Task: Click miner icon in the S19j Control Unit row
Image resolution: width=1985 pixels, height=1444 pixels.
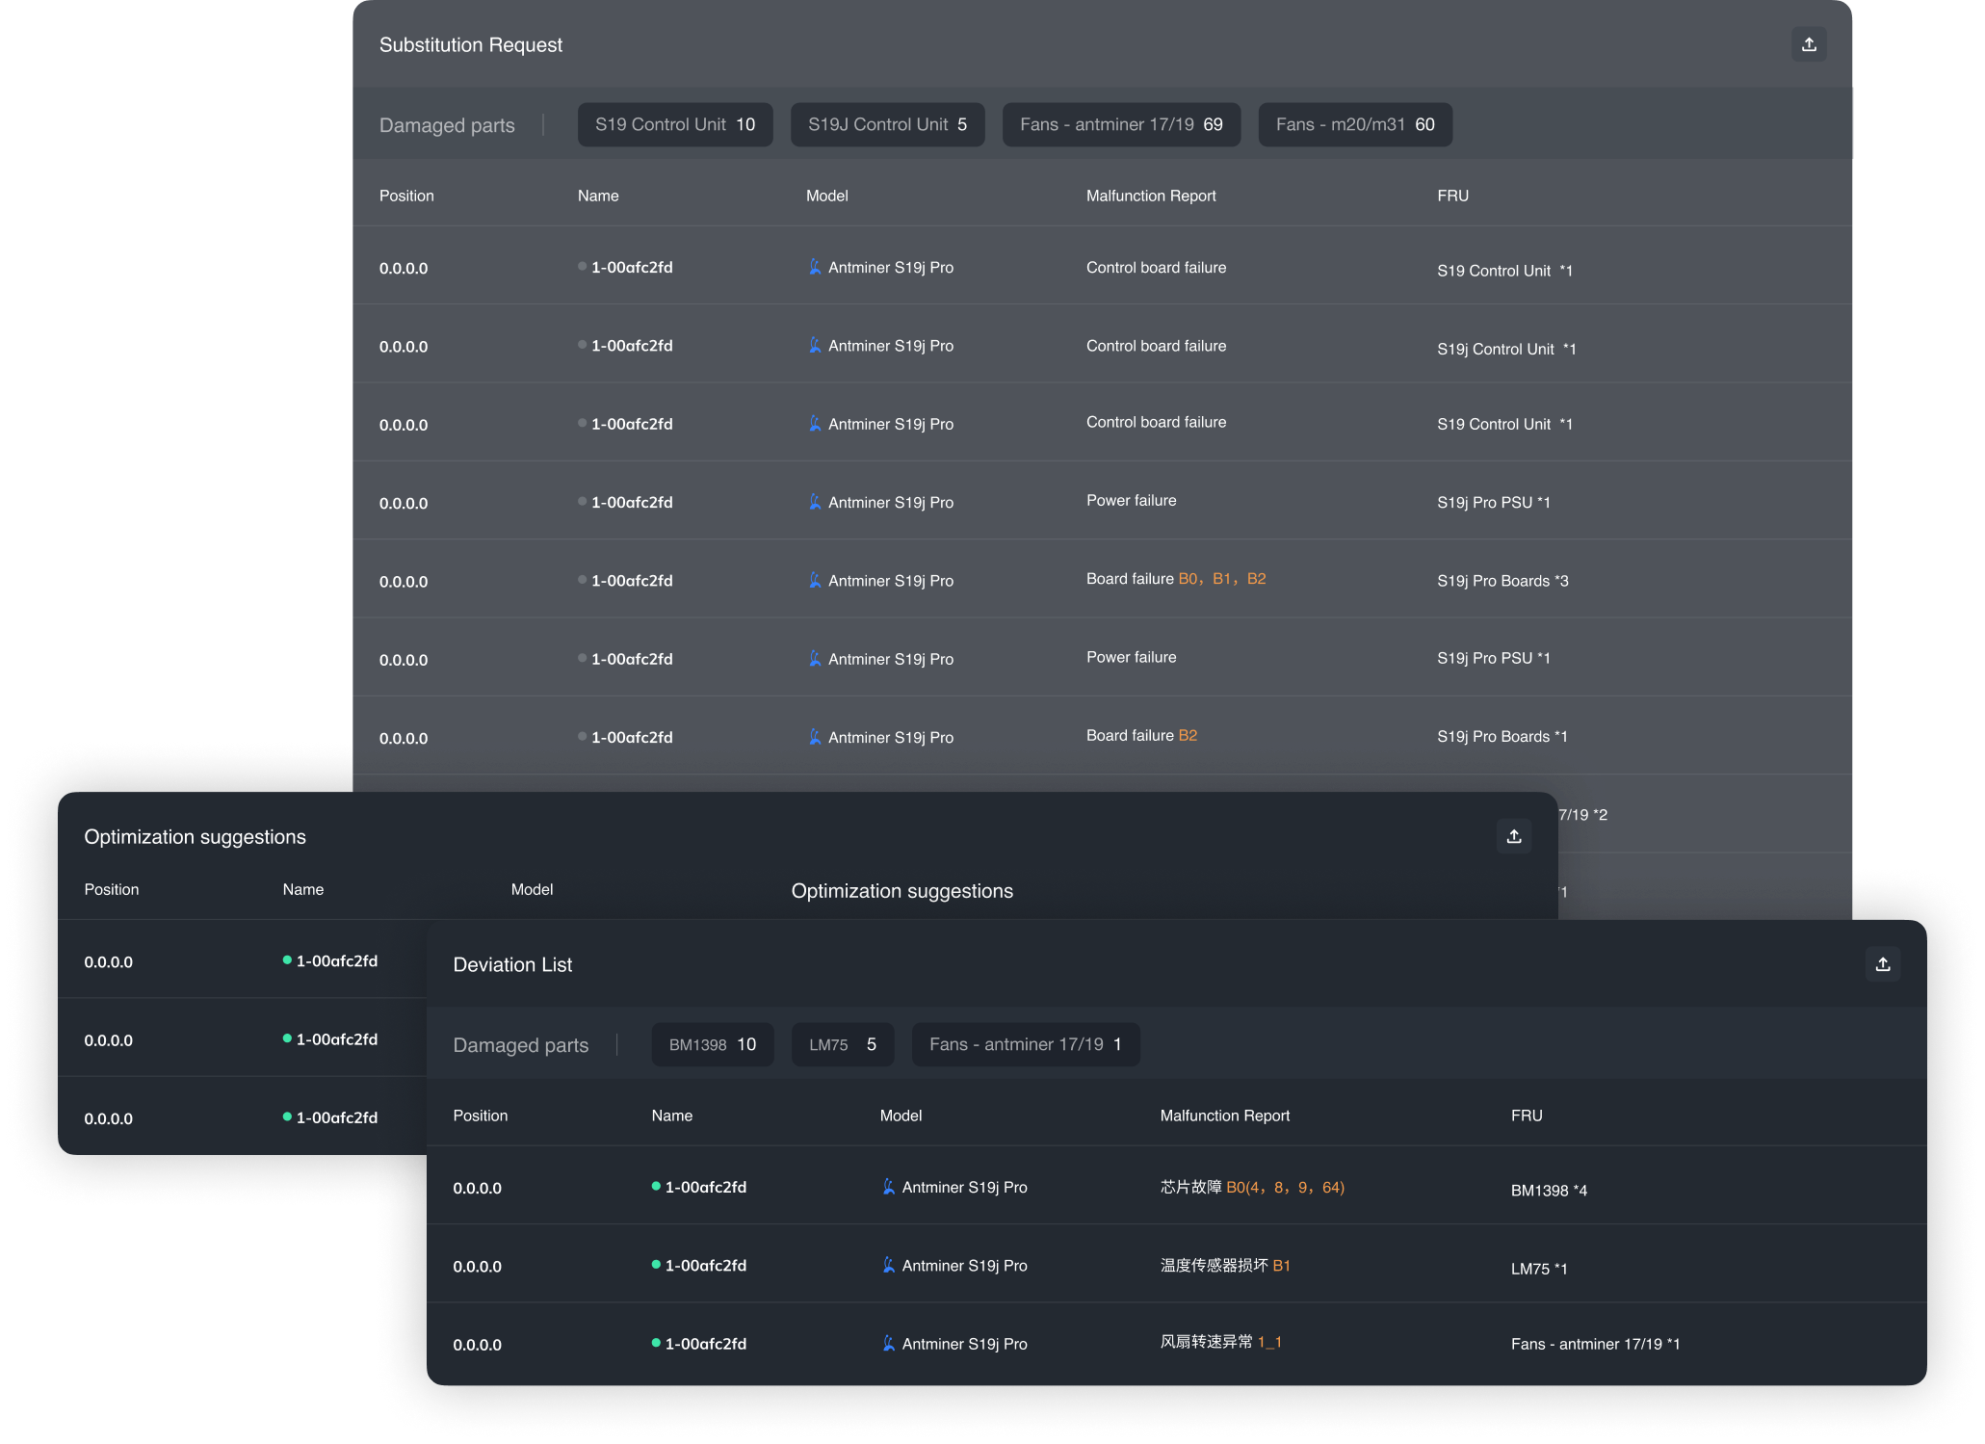Action: [815, 345]
